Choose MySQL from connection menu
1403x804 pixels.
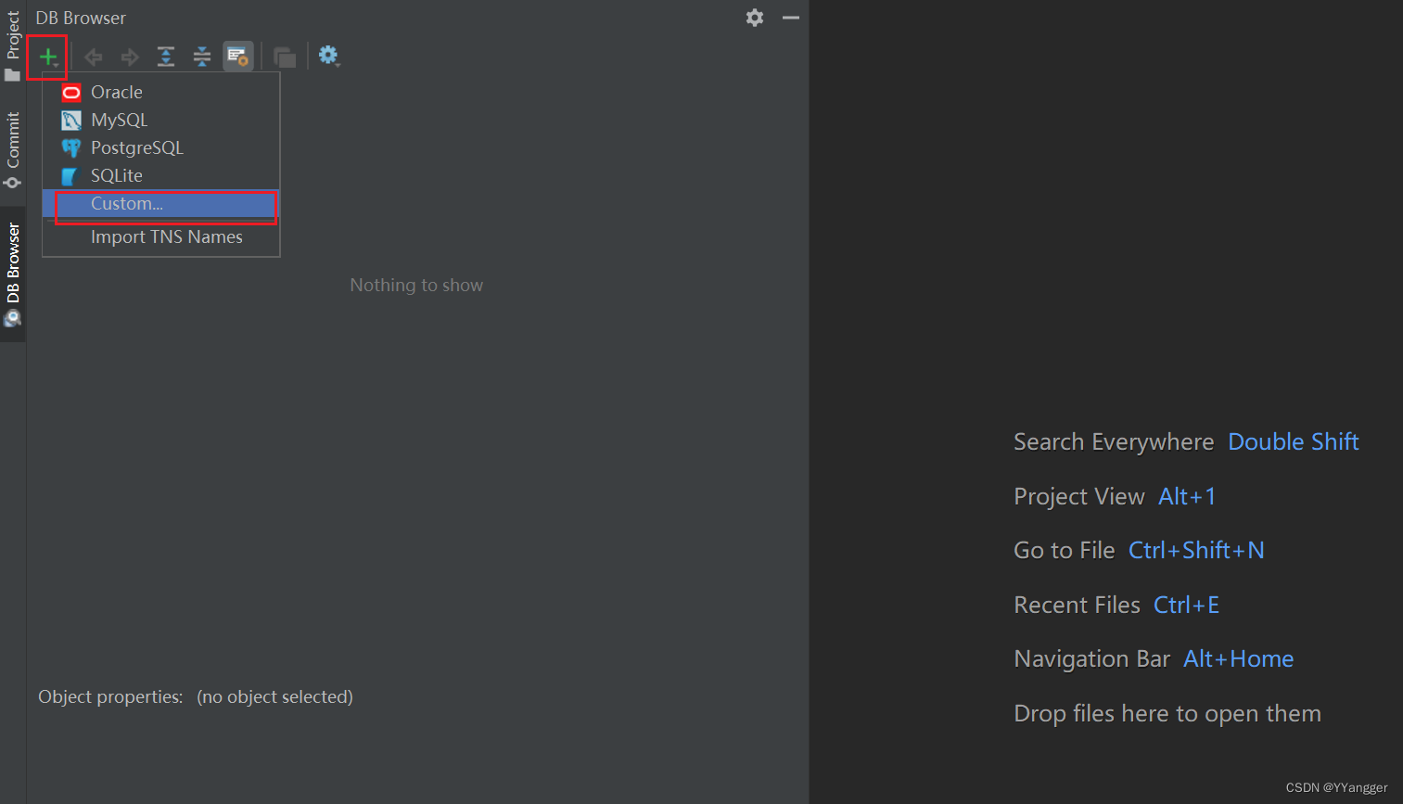click(161, 120)
